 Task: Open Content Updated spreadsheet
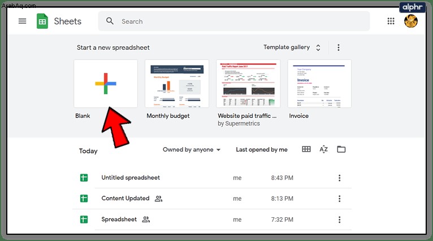tap(125, 199)
